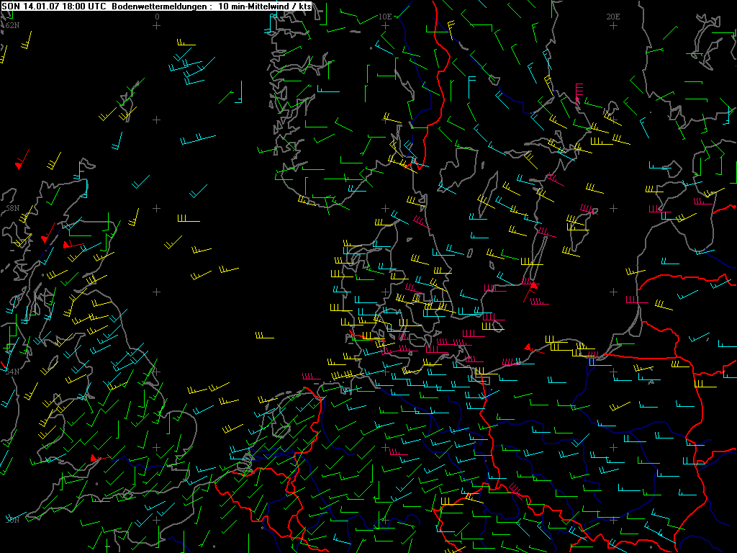This screenshot has width=737, height=553.
Task: Select the red pennant barb northwest of Scotland offshore
Action: [20, 163]
